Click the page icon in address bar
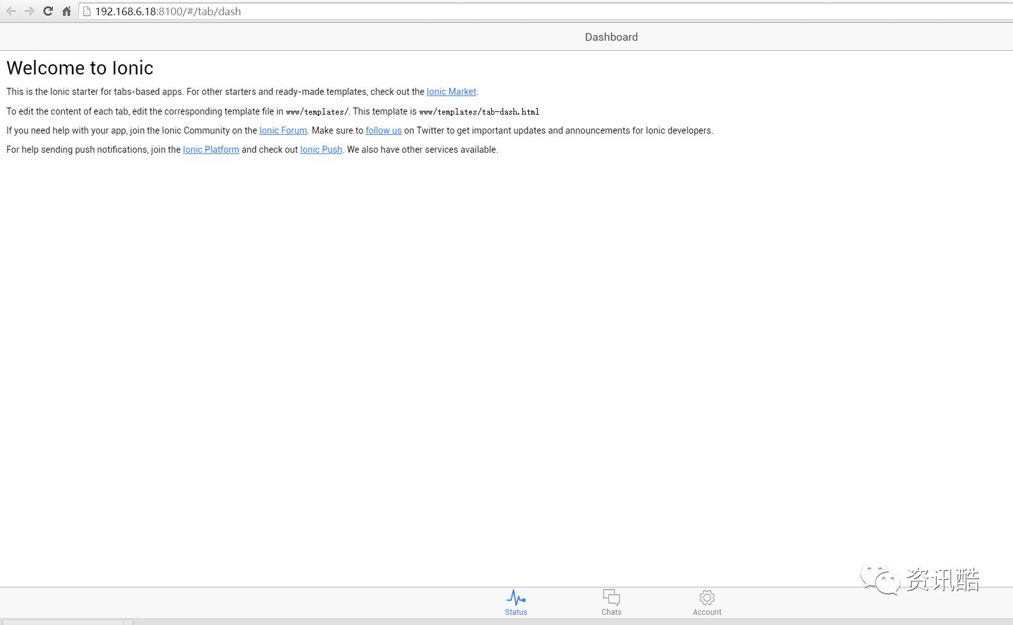This screenshot has height=625, width=1013. [87, 11]
